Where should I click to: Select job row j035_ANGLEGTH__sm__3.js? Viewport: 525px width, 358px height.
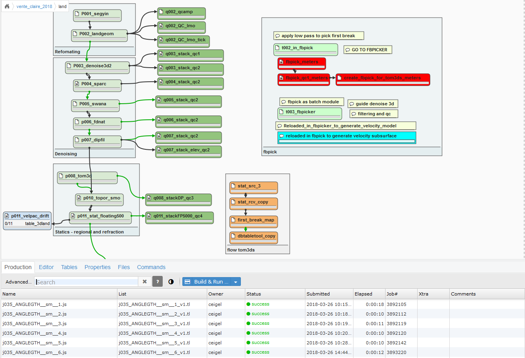tap(34, 324)
